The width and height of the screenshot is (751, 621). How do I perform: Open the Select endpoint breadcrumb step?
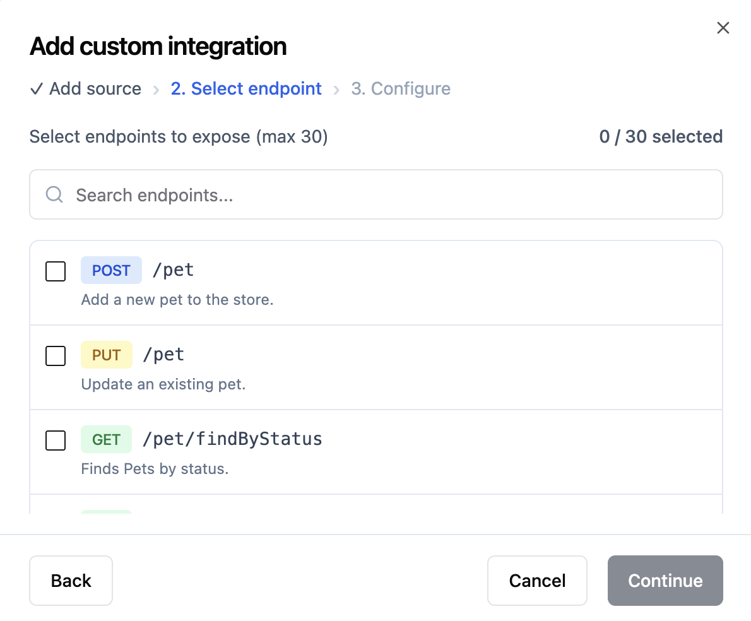tap(246, 89)
